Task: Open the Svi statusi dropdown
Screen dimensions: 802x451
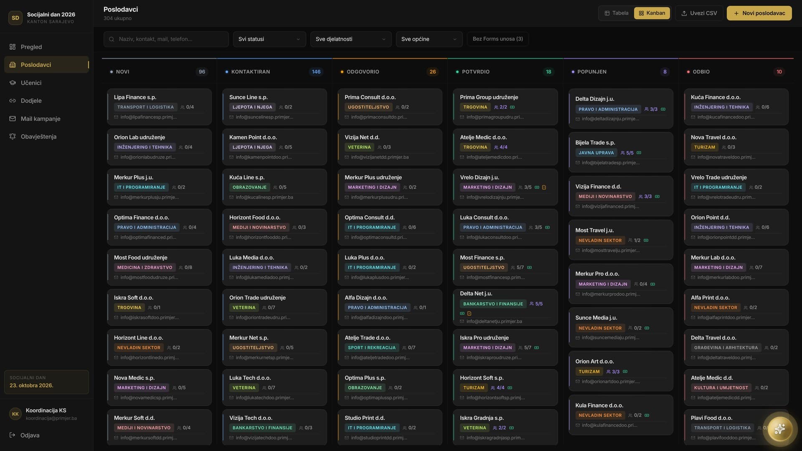Action: (269, 39)
